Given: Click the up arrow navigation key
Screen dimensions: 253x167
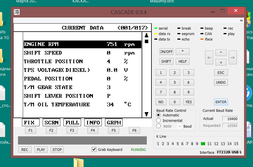Looking at the screenshot, I should point(221,53).
